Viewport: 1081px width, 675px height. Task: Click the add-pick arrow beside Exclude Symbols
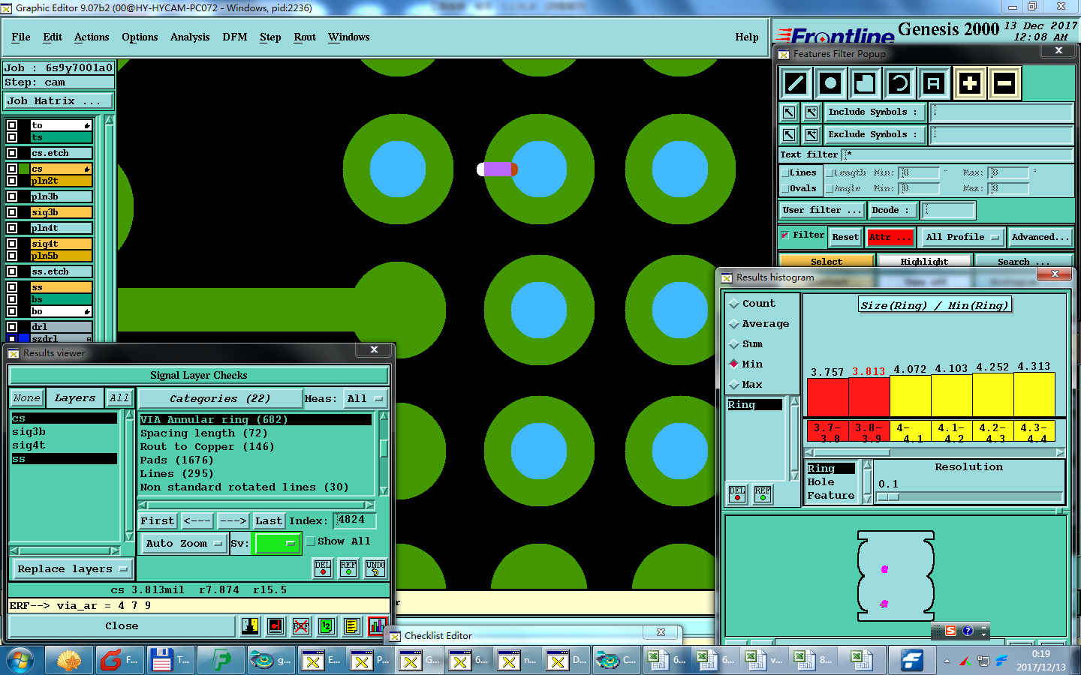pos(812,135)
